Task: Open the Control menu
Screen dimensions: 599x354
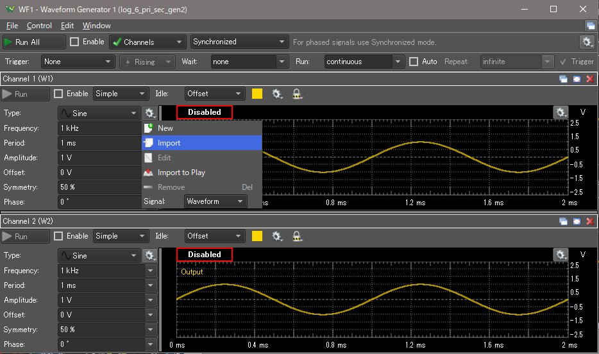Action: [39, 26]
